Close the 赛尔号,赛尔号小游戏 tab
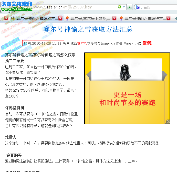This screenshot has height=172, width=177. [114, 18]
